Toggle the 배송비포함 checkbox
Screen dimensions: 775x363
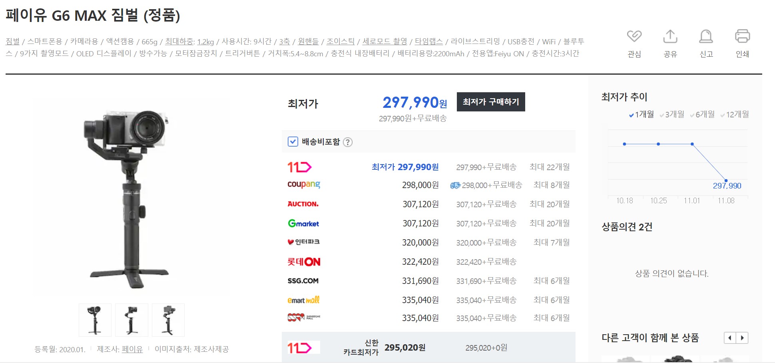tap(293, 142)
